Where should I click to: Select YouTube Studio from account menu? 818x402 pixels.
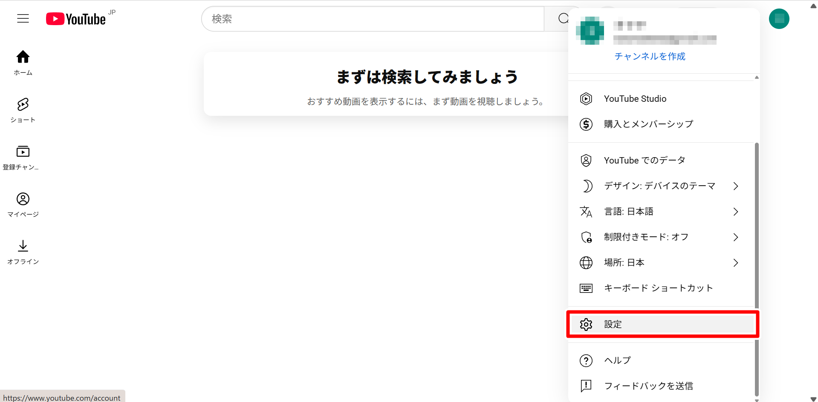(635, 99)
